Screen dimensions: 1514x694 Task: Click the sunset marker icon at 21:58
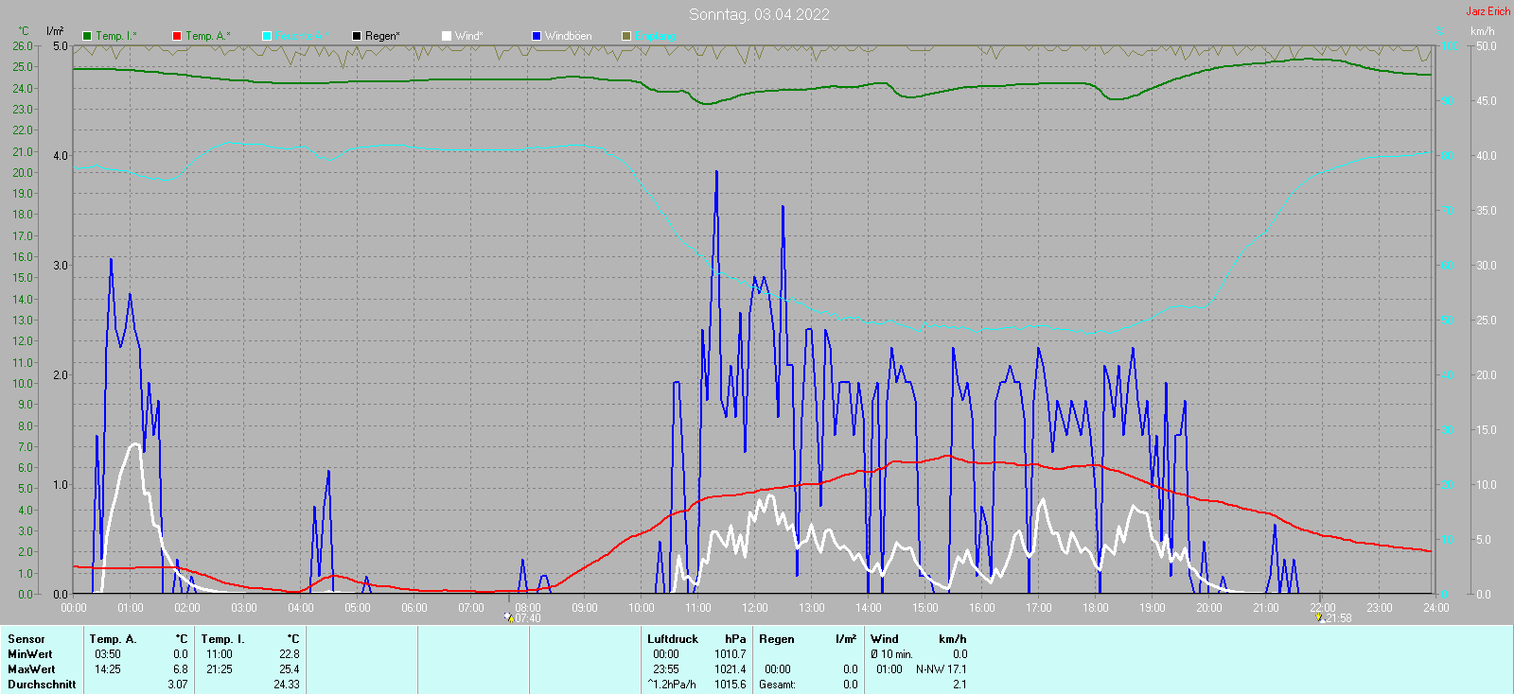pyautogui.click(x=1320, y=617)
